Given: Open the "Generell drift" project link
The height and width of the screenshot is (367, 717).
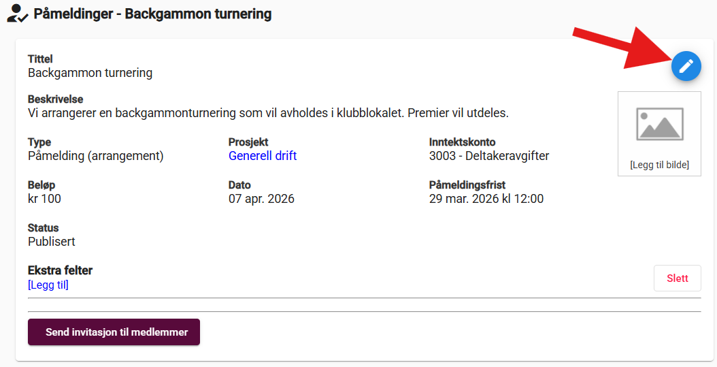Looking at the screenshot, I should [x=263, y=156].
